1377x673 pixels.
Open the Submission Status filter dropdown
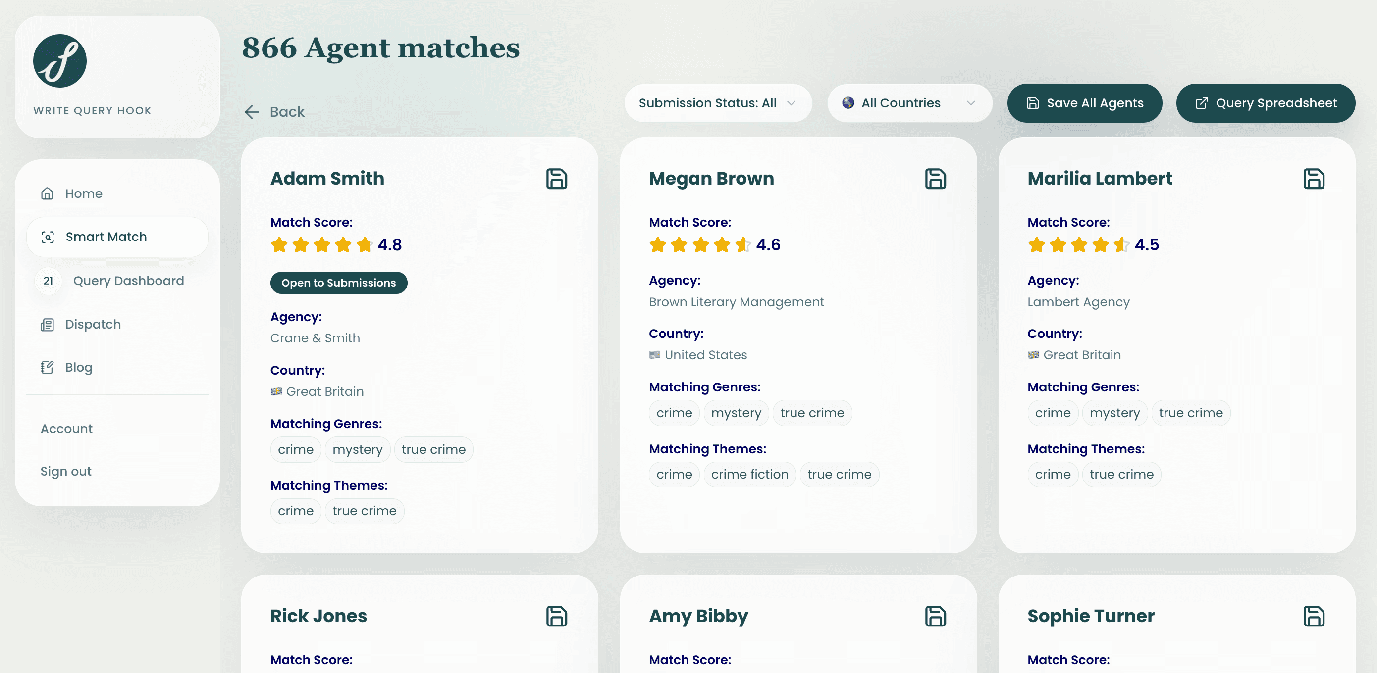tap(718, 103)
